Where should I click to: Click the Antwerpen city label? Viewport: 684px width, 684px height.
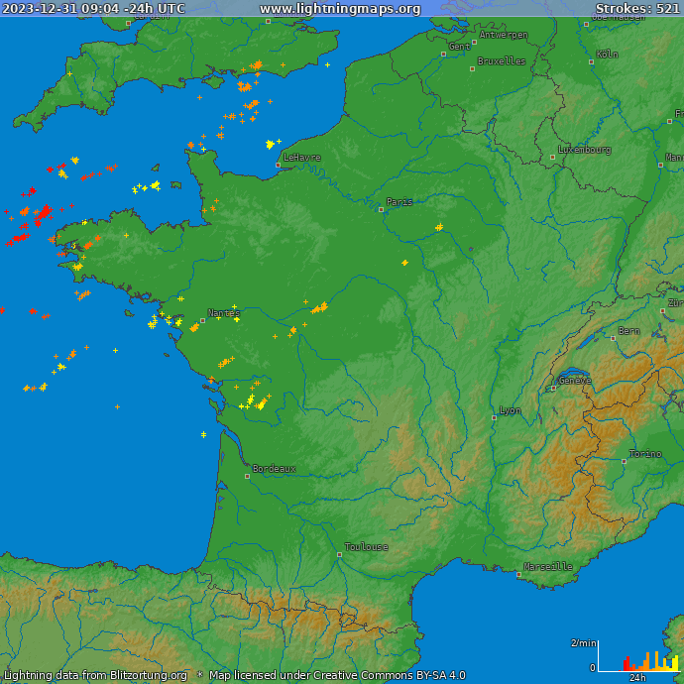coord(504,35)
